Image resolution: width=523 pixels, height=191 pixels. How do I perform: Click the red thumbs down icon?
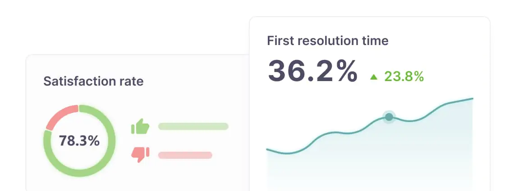140,155
